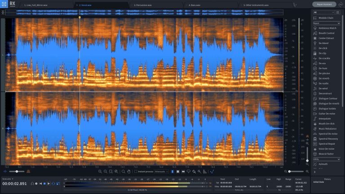Toggle the headphone monitor button
Image resolution: width=345 pixels, height=194 pixels.
pos(32,183)
